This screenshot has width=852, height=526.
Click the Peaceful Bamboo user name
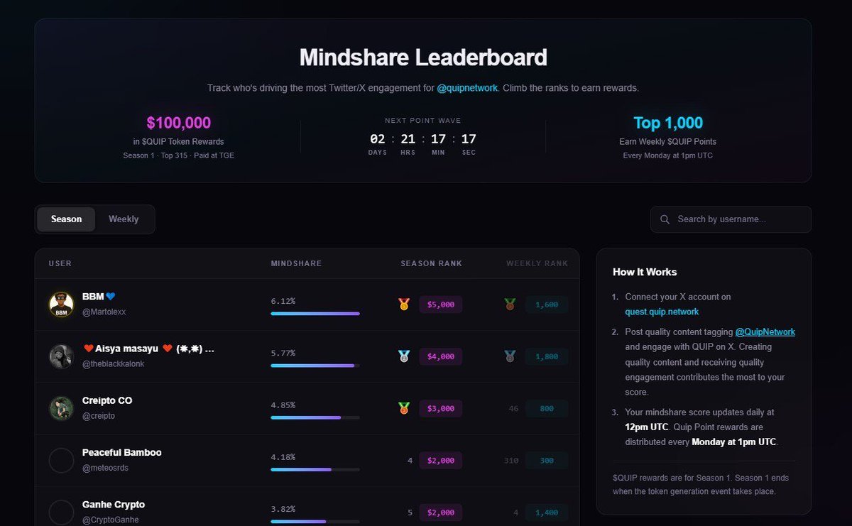point(122,452)
